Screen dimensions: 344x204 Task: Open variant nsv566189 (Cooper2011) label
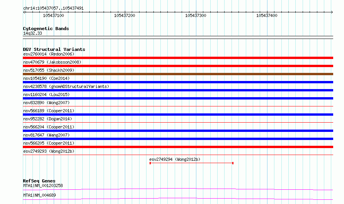[49, 111]
